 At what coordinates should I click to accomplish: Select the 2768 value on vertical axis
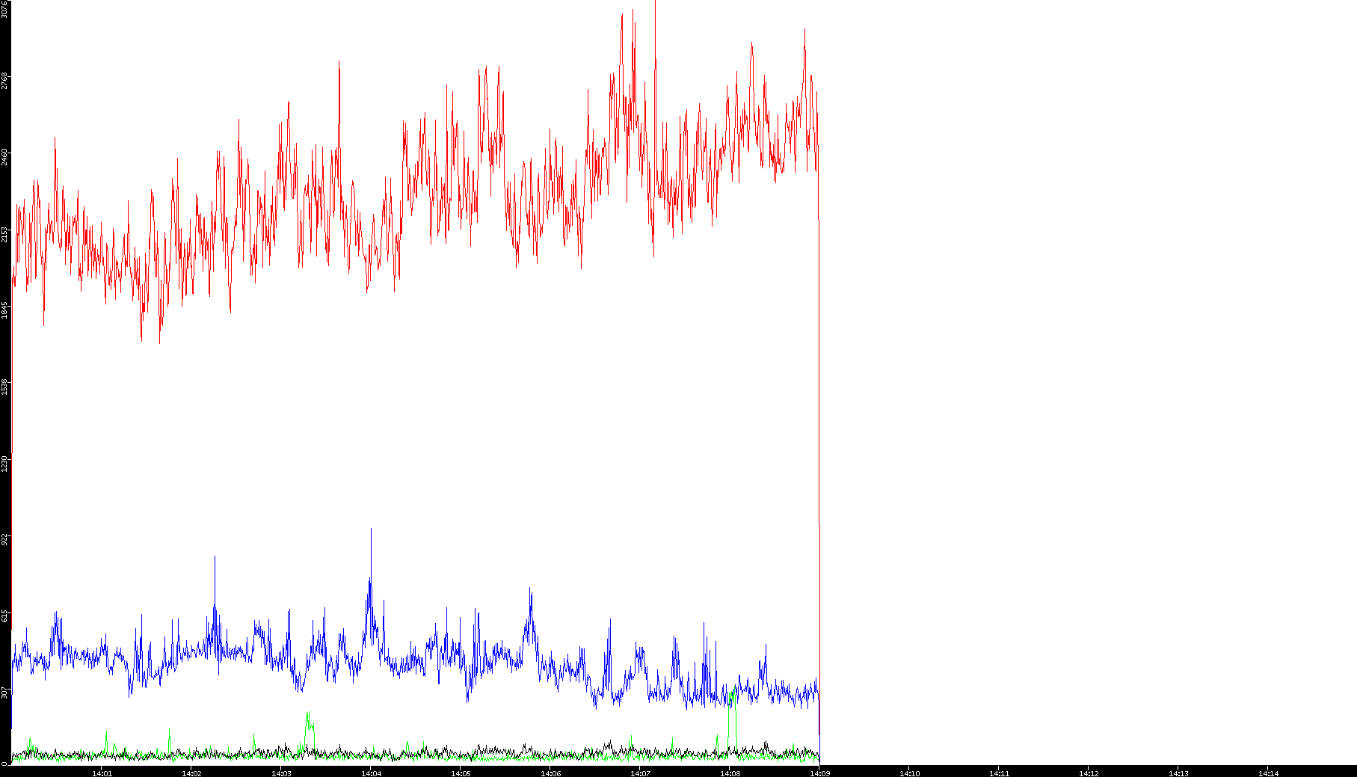coord(4,81)
